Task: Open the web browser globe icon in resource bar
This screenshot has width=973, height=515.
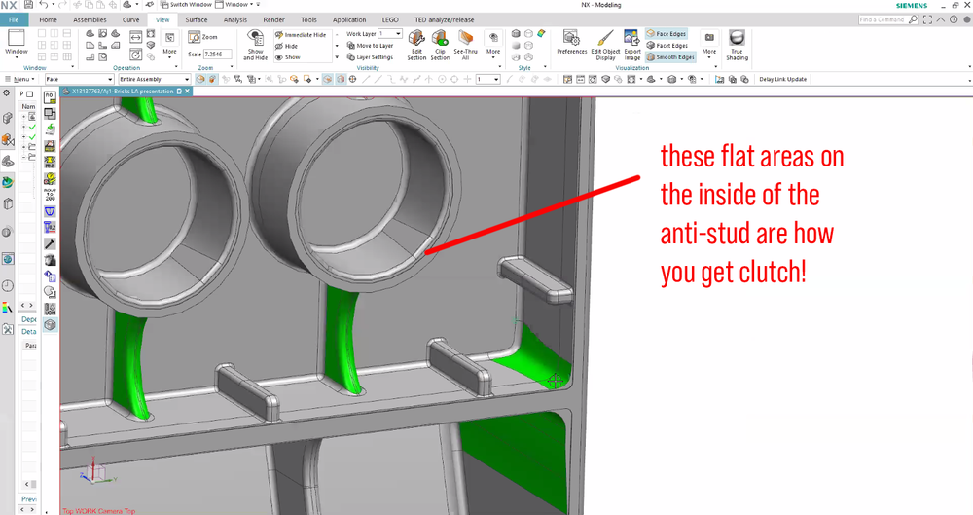Action: 8,259
